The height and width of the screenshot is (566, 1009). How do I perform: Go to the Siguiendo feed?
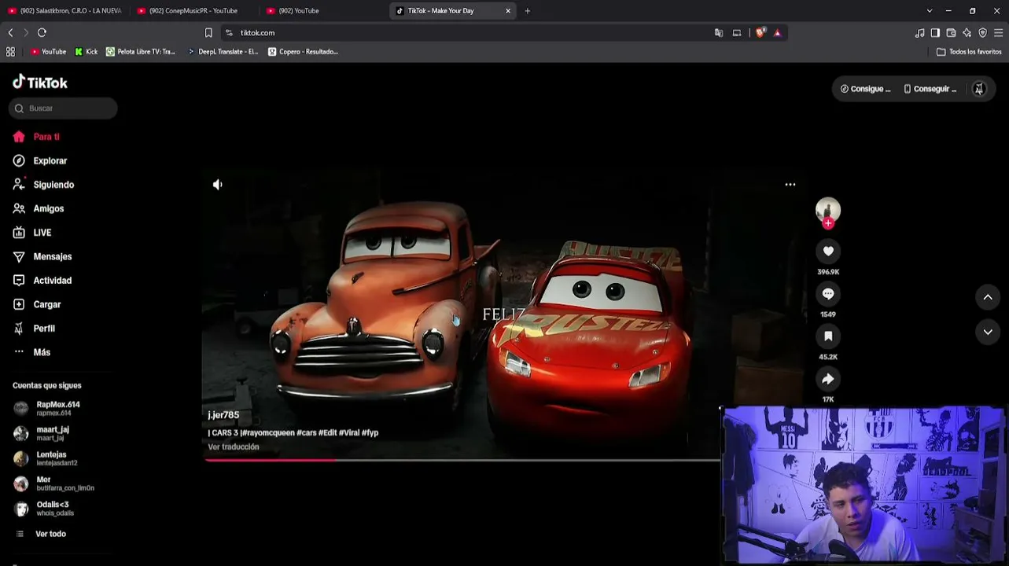point(43,185)
